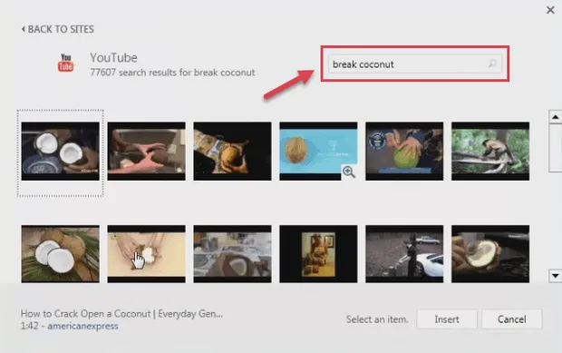Select thumbnail with coconut on blue background
562x353 pixels.
[x=318, y=151]
